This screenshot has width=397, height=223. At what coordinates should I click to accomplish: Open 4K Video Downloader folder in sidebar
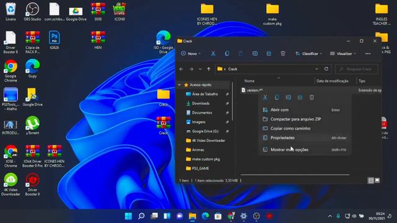(x=205, y=141)
